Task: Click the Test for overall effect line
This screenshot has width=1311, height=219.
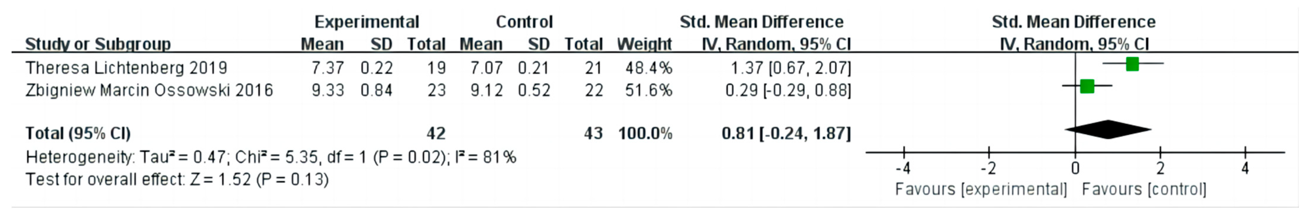Action: click(x=177, y=180)
